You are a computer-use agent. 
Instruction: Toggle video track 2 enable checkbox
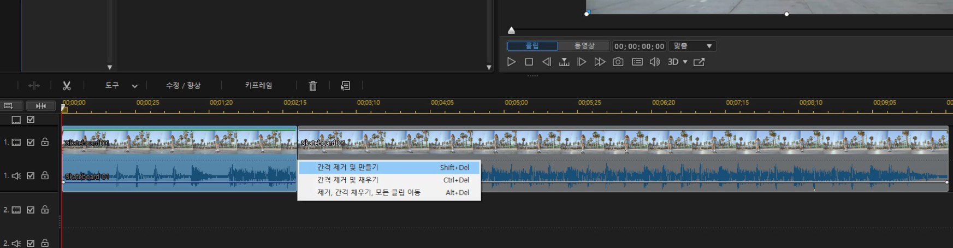point(31,210)
